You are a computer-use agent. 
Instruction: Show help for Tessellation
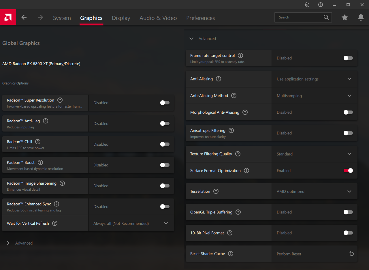tap(216, 191)
